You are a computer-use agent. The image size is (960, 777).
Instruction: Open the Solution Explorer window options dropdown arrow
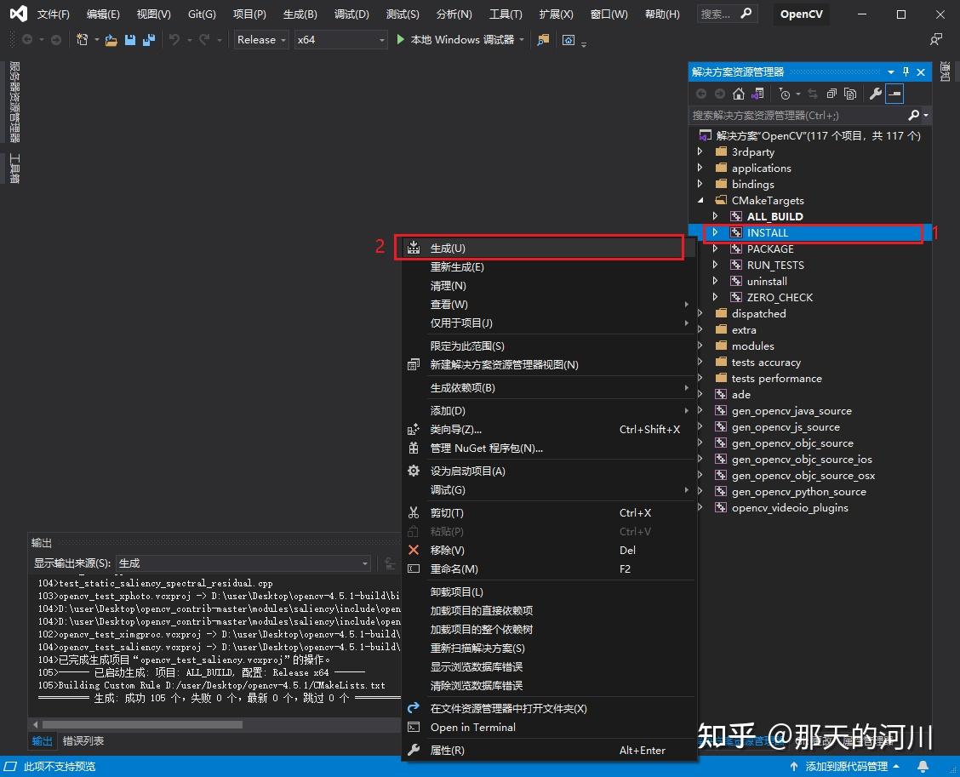point(891,71)
